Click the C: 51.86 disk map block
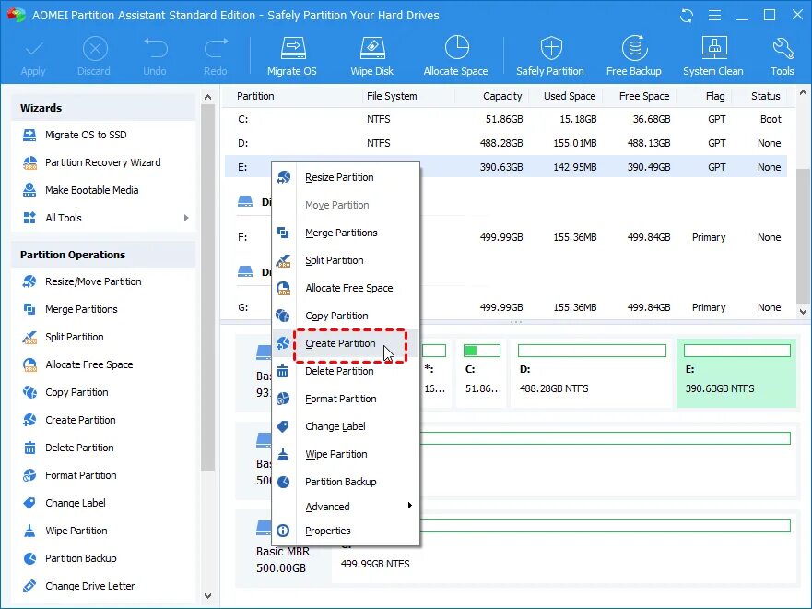The image size is (812, 609). [x=481, y=373]
